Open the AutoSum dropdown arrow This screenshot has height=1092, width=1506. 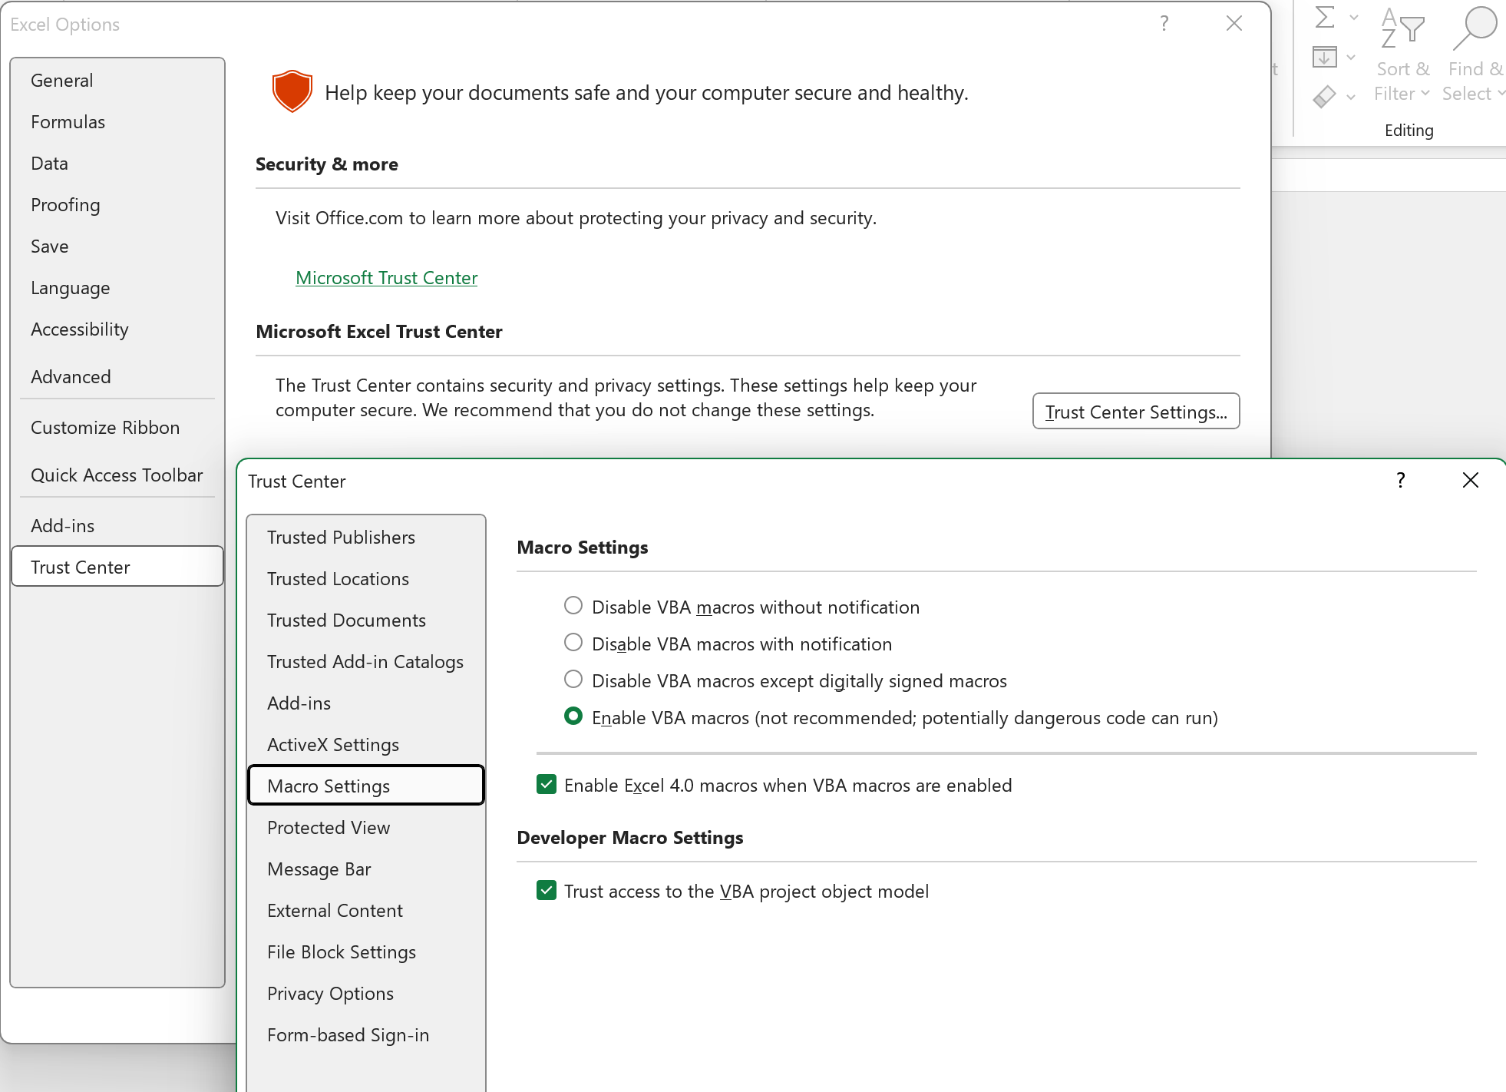coord(1354,17)
